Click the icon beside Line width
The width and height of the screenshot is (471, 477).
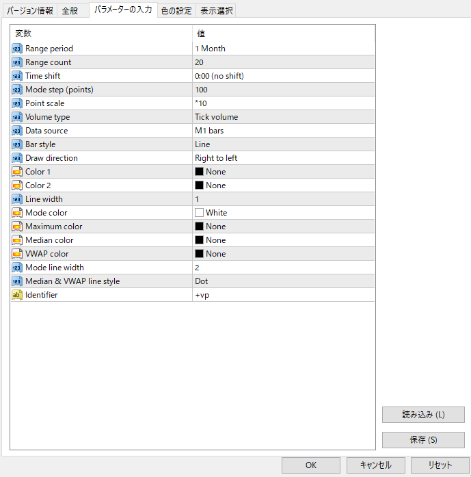[x=17, y=199]
